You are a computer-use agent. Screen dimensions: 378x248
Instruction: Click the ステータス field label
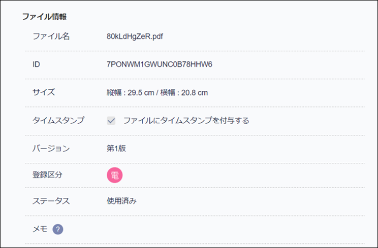pos(51,201)
